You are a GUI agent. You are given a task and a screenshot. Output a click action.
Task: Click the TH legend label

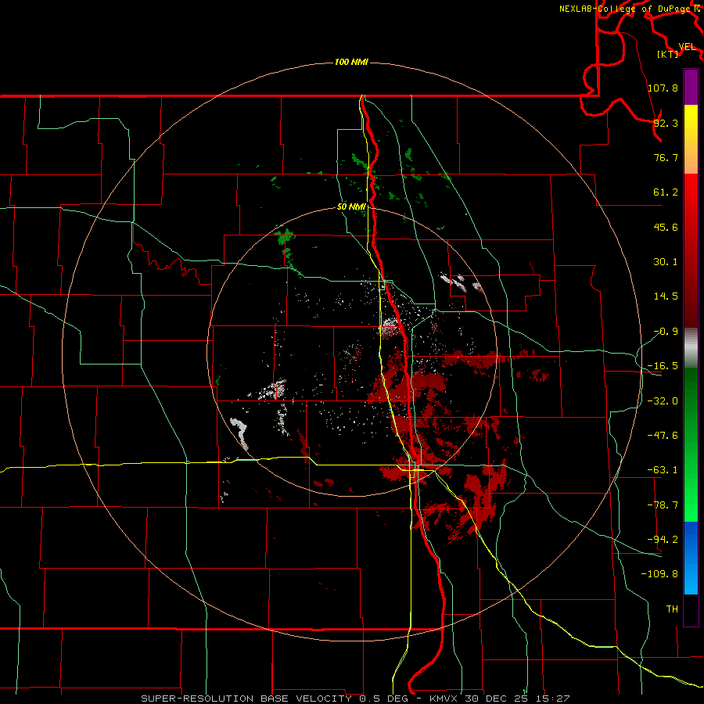672,609
